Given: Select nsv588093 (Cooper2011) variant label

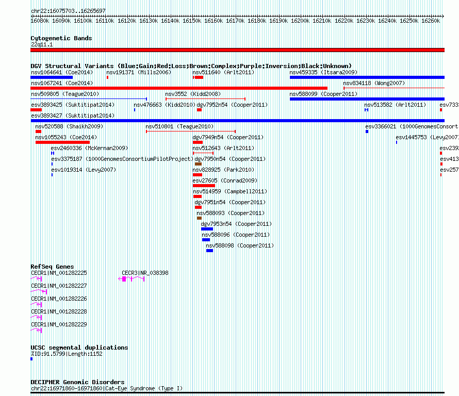Looking at the screenshot, I should (x=231, y=213).
